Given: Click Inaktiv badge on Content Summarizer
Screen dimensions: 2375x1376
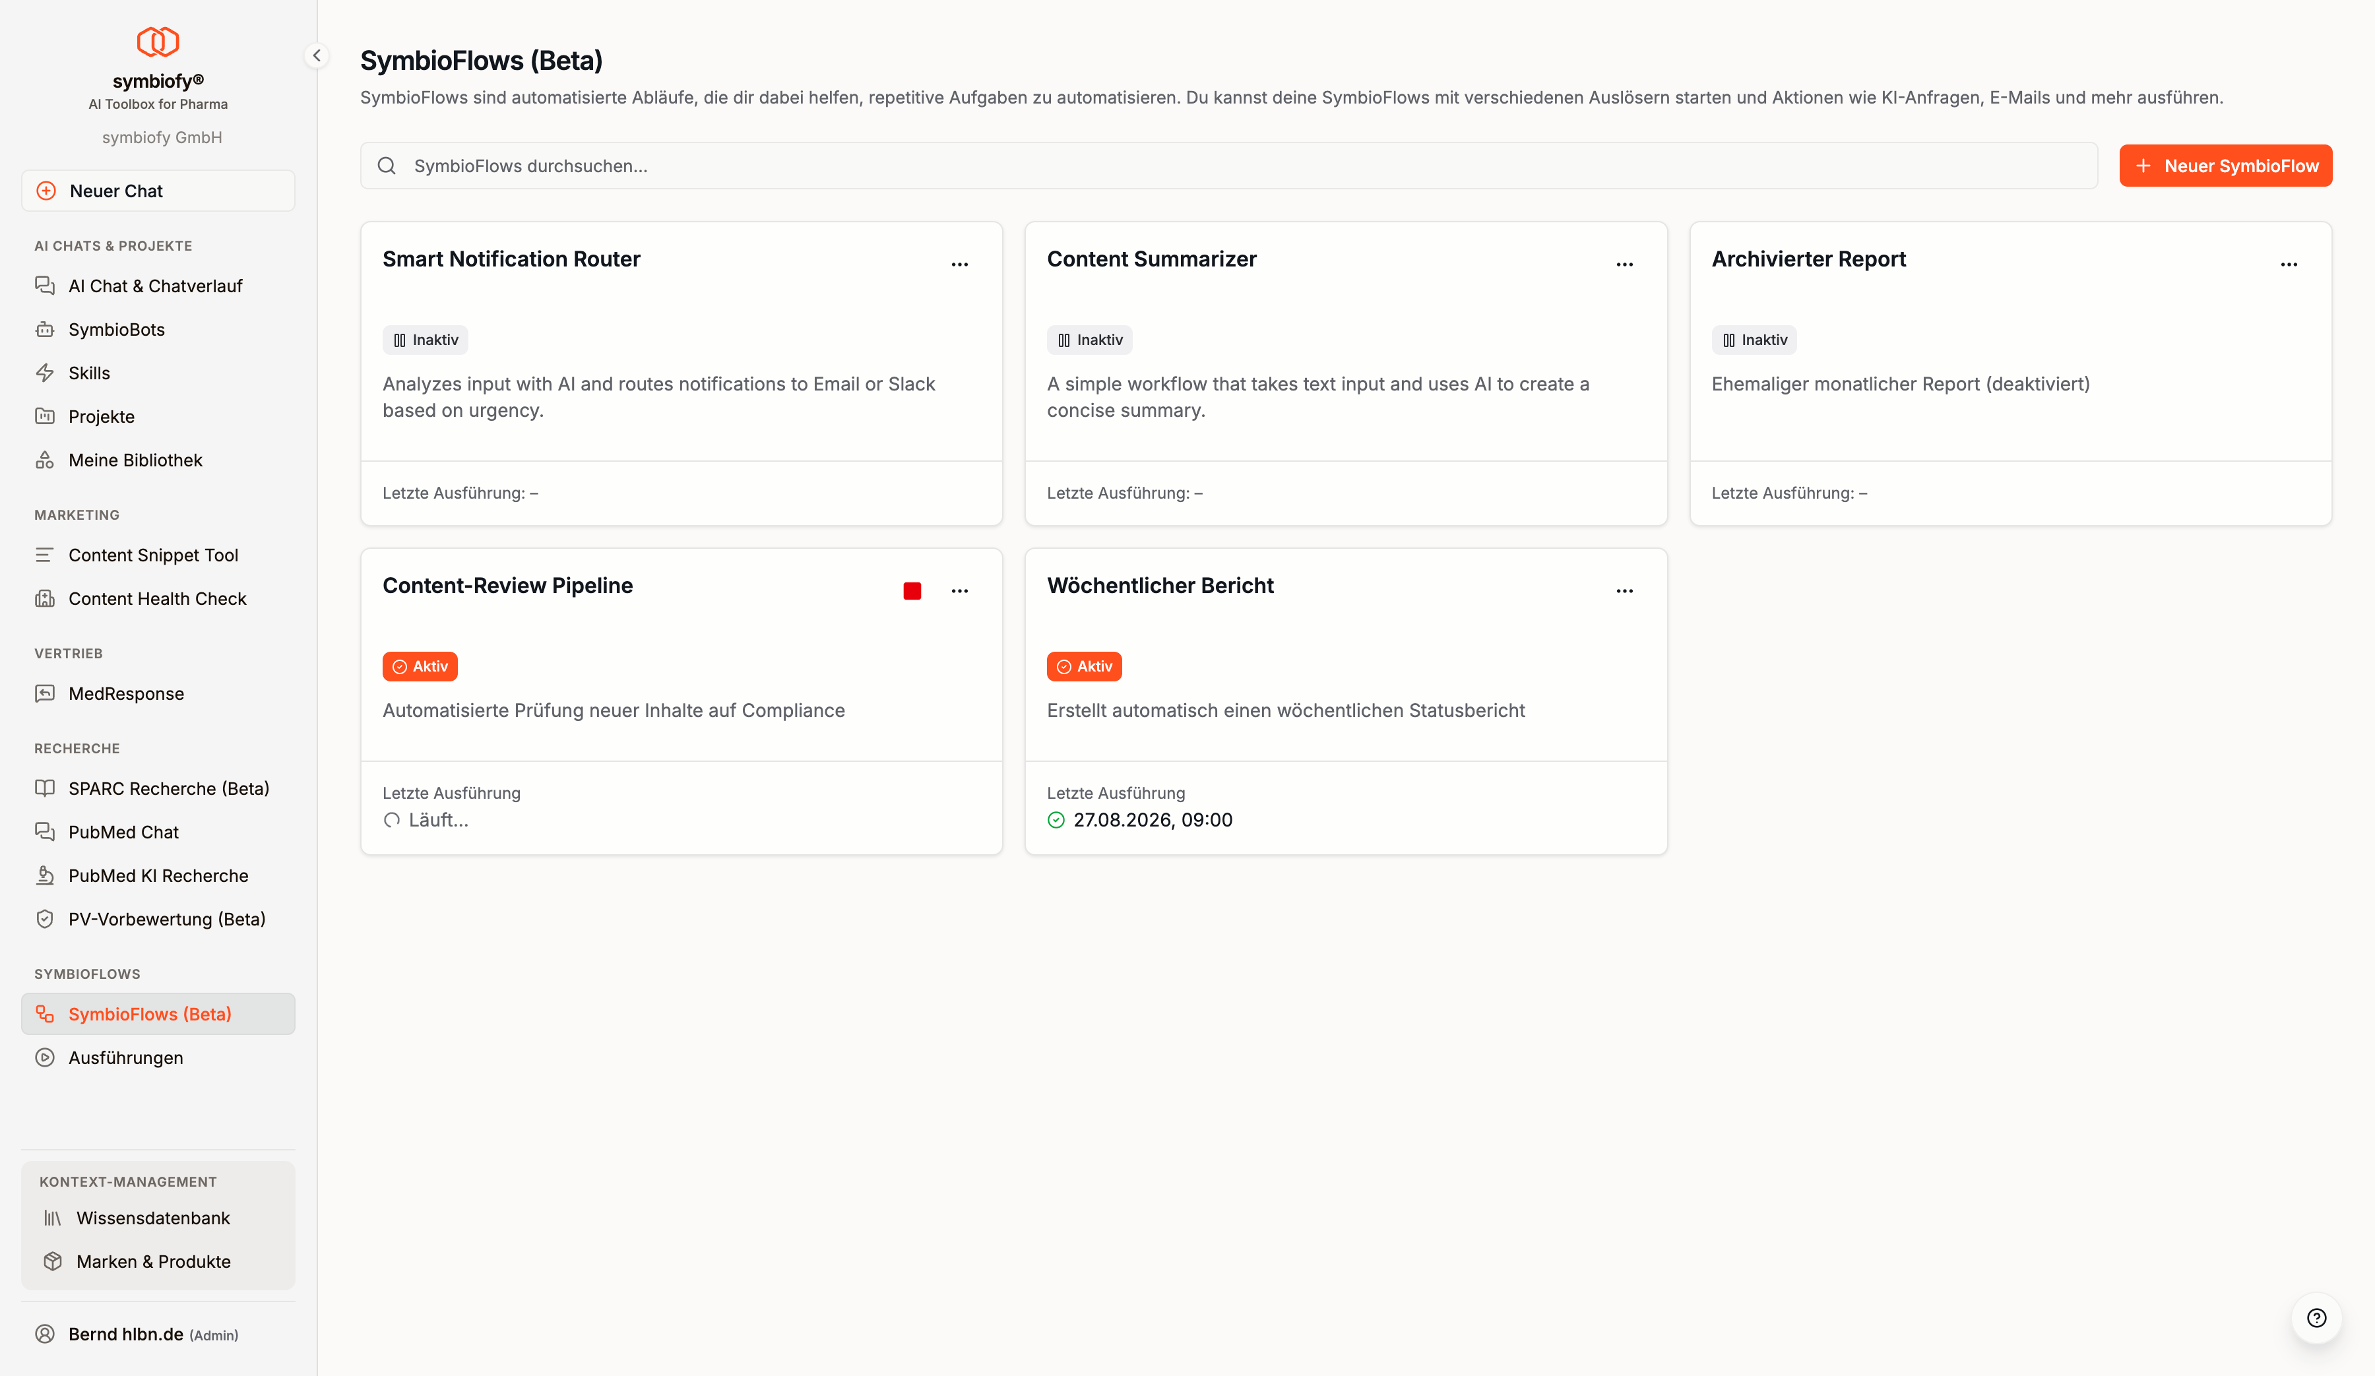Looking at the screenshot, I should coord(1089,340).
